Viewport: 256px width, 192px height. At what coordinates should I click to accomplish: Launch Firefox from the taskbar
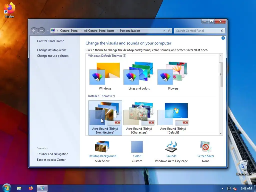(31, 188)
